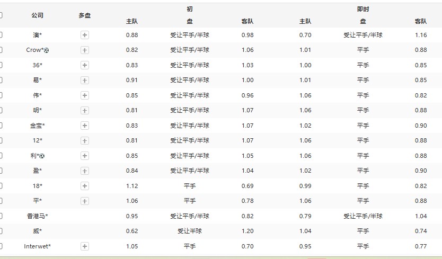Image resolution: width=442 pixels, height=259 pixels.
Task: Expand multi-handicap details for 易*
Action: pos(85,81)
